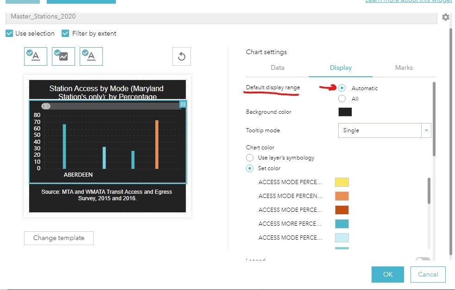Click the Change template button
455x290 pixels.
59,238
